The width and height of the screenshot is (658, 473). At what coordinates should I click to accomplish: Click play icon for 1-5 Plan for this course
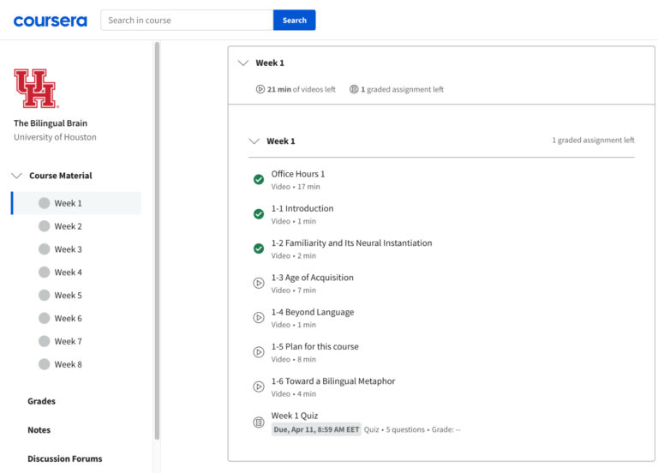pos(259,352)
